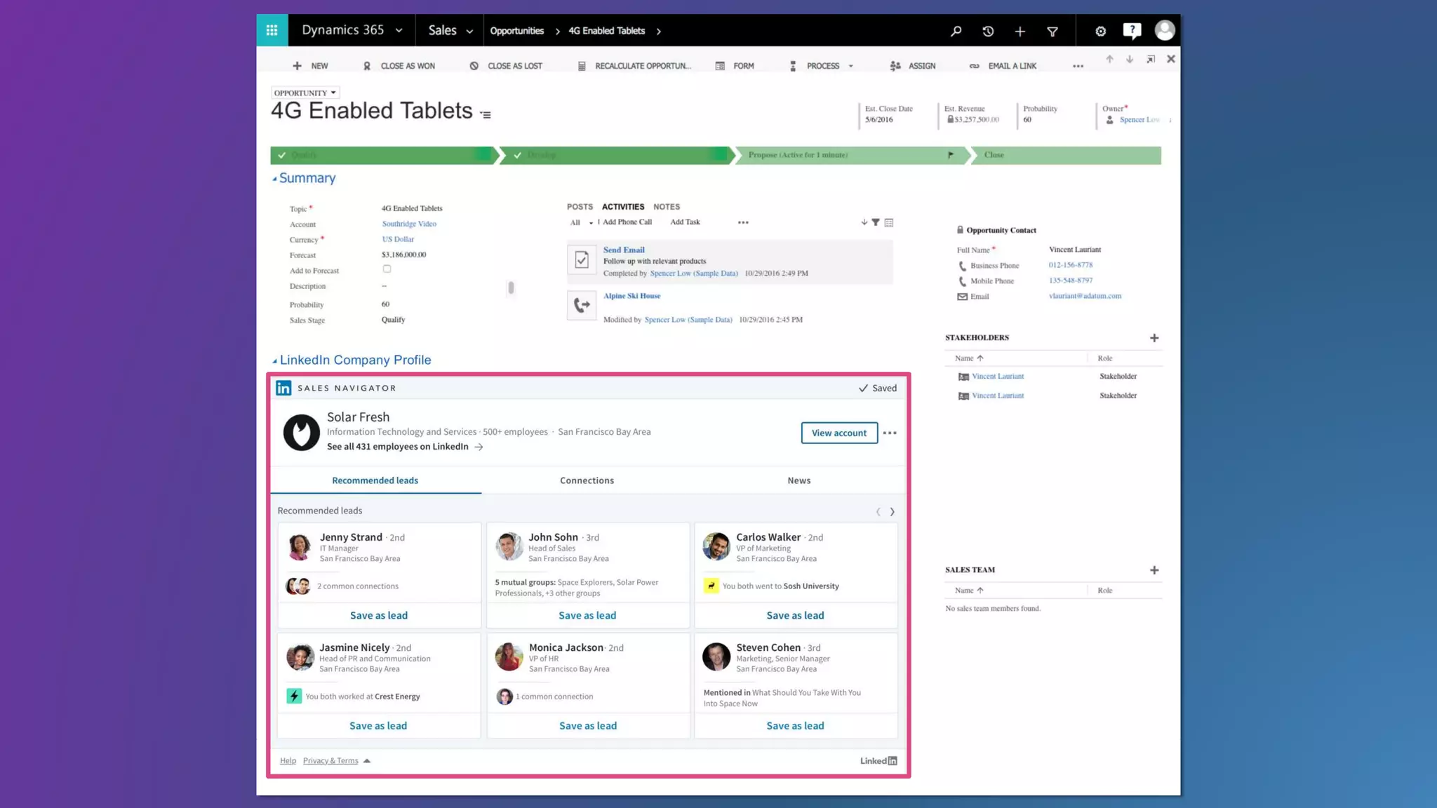This screenshot has height=808, width=1437.
Task: Click the search magnifier icon
Action: tap(956, 31)
